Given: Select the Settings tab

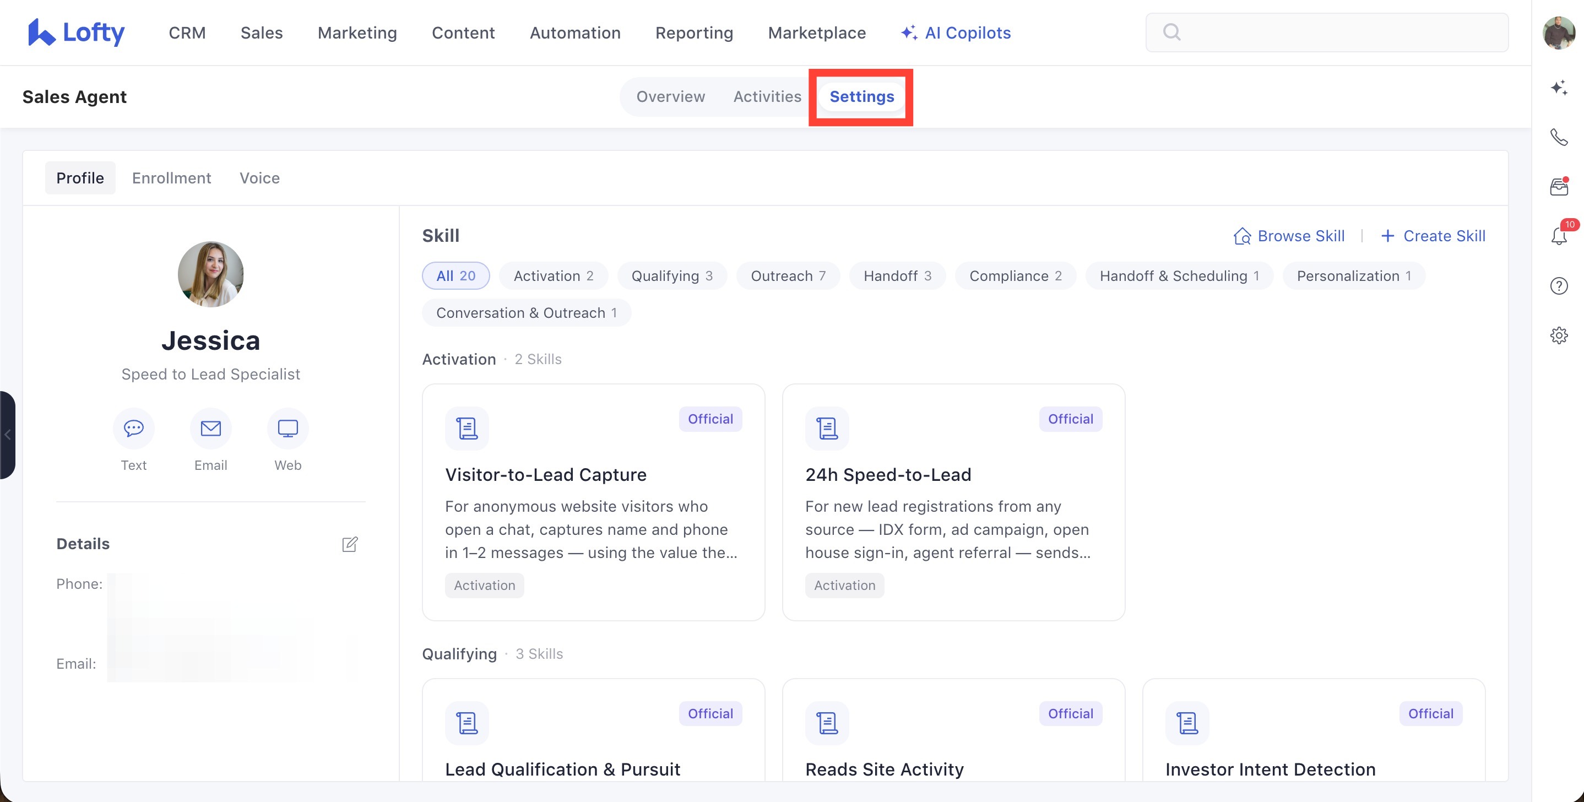Looking at the screenshot, I should (x=861, y=96).
